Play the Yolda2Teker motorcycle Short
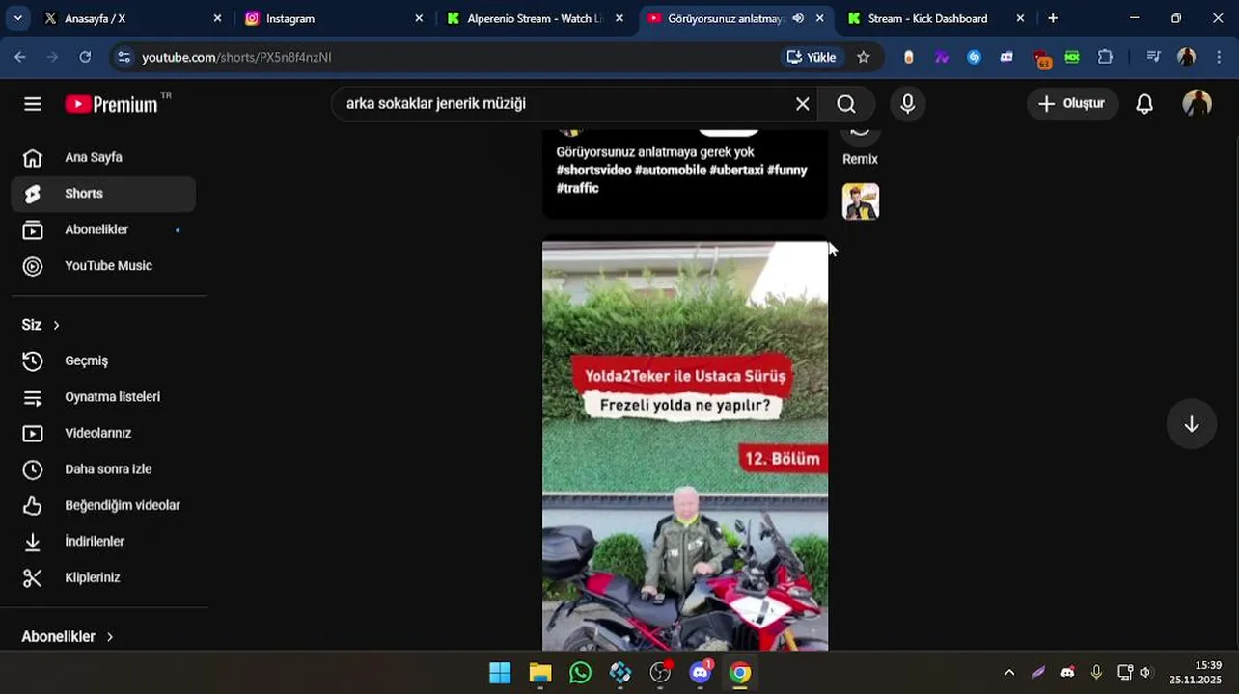Screen dimensions: 1239x694 point(685,445)
